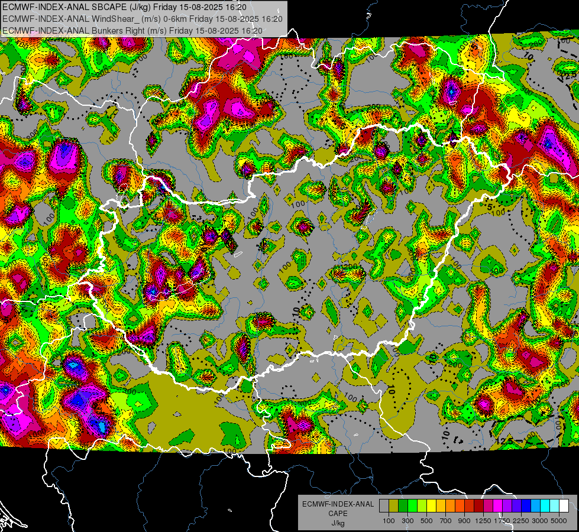Click the gray legend color swatch
Screen dimensions: 579x532
pos(384,506)
